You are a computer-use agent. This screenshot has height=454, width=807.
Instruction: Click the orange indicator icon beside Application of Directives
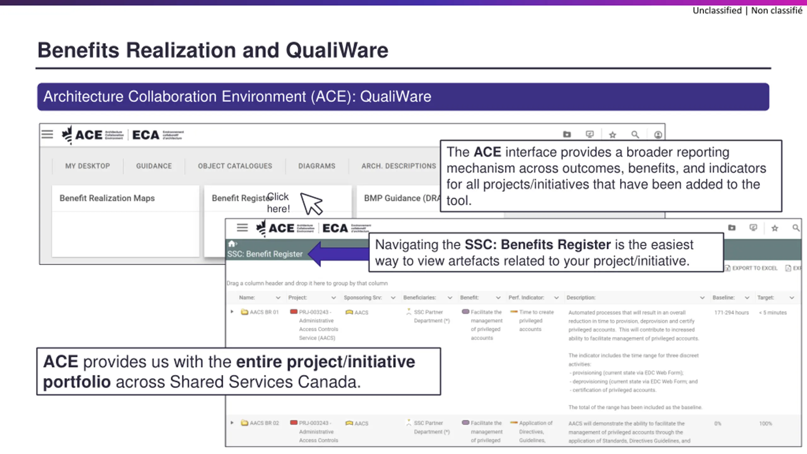click(x=514, y=422)
